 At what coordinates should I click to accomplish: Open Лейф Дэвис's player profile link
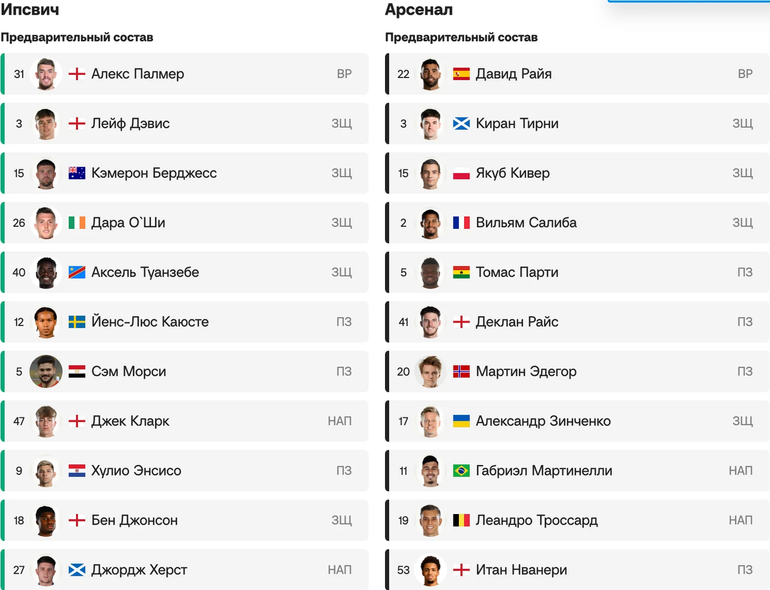pyautogui.click(x=130, y=123)
